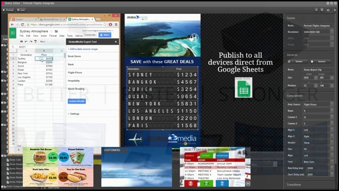Expand the Settings section in export sidebar

[x=74, y=114]
